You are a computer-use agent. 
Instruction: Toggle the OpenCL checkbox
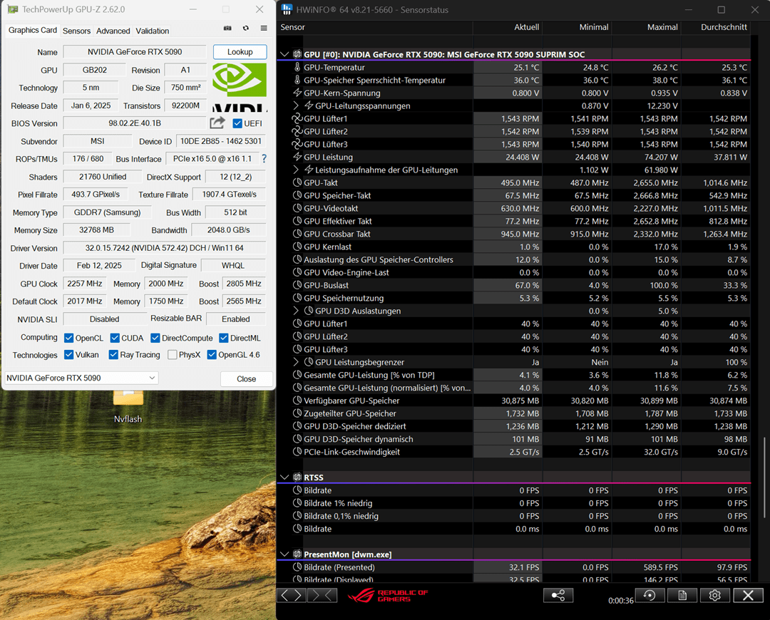pos(68,338)
